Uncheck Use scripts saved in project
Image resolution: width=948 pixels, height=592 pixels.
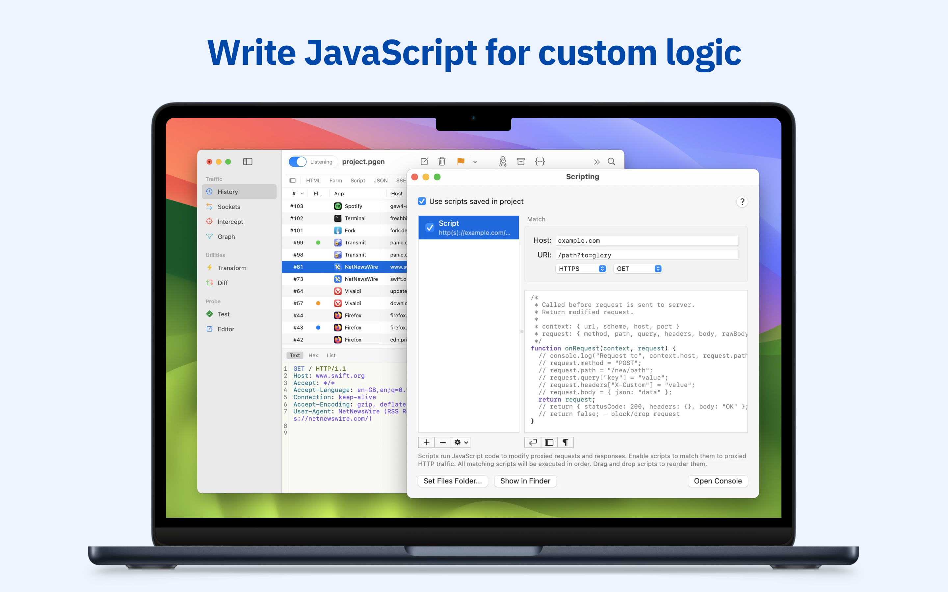click(x=422, y=201)
